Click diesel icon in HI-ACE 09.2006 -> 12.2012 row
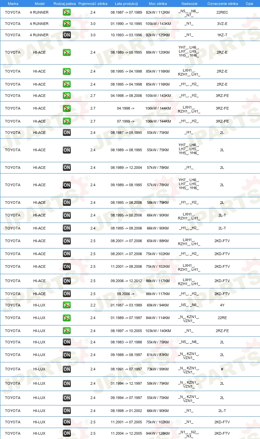This screenshot has height=439, width=260. tap(67, 281)
